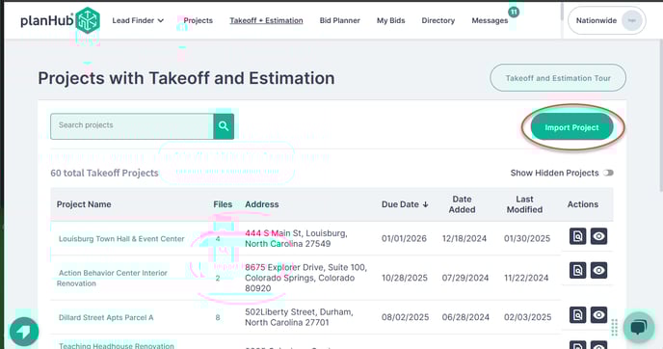663x349 pixels.
Task: Toggle visibility of Dillard Street Apts project
Action: (598, 315)
